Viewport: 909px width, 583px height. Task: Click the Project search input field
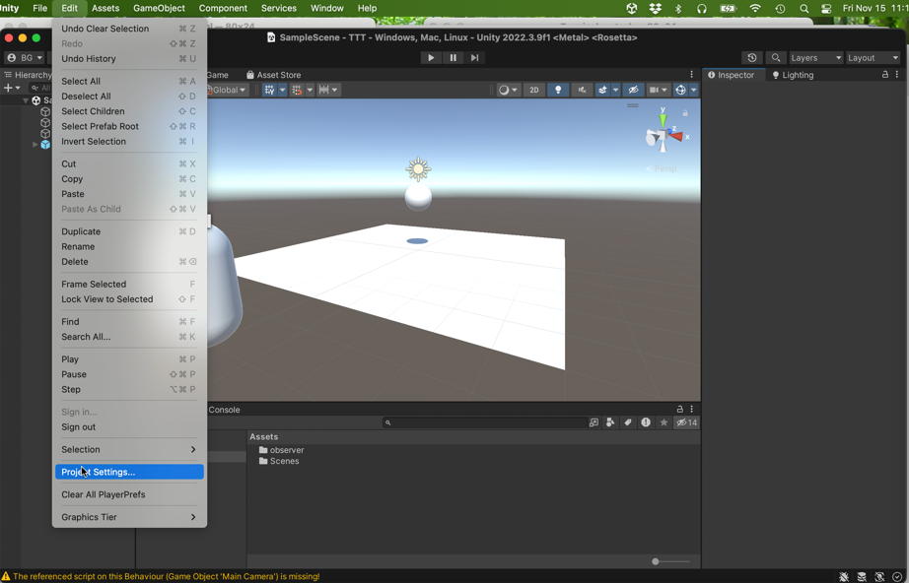pyautogui.click(x=483, y=422)
